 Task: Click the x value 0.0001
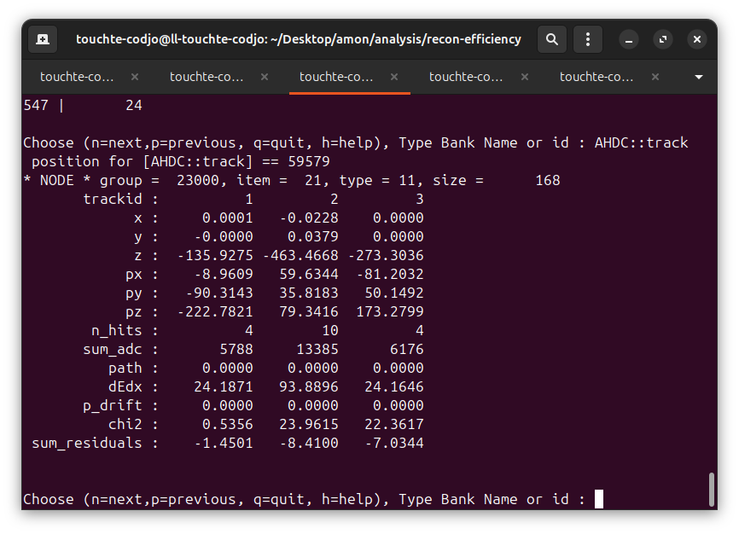pyautogui.click(x=228, y=218)
